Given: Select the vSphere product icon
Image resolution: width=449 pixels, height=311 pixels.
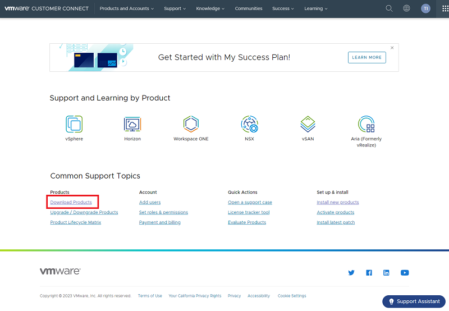Looking at the screenshot, I should 74,124.
